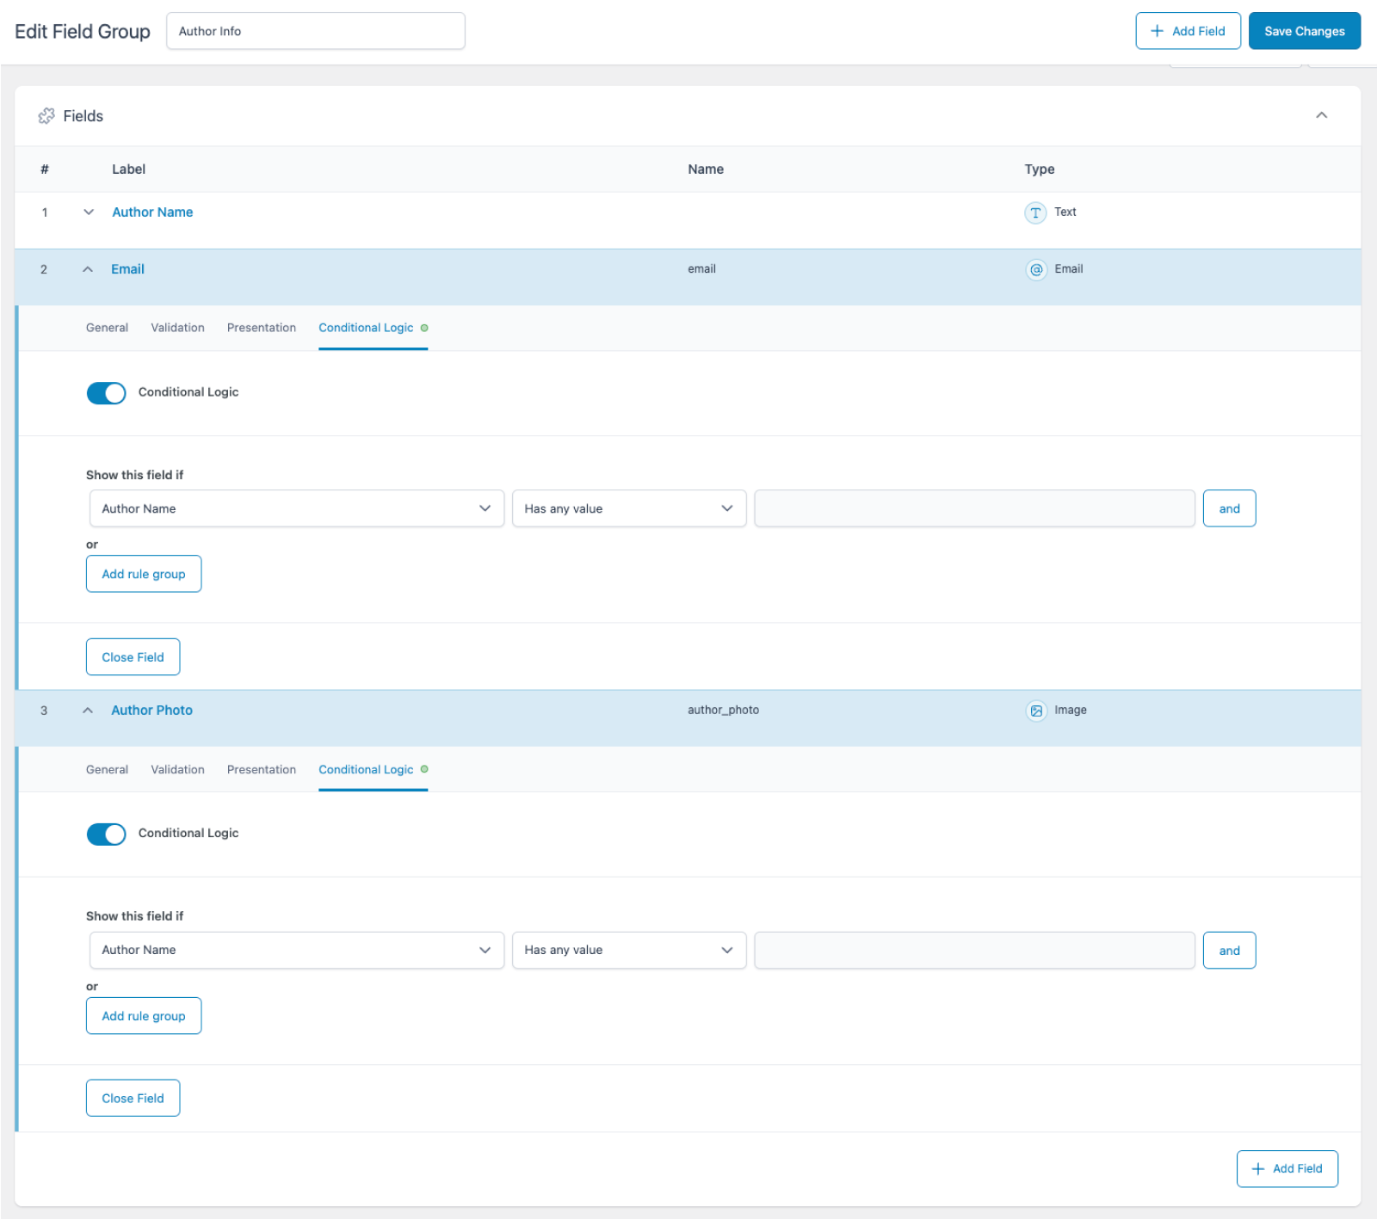The height and width of the screenshot is (1219, 1377).
Task: Collapse the Fields panel
Action: (1322, 116)
